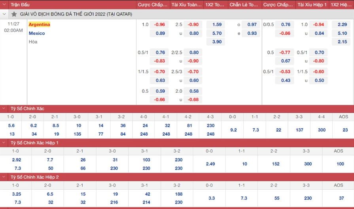Viewport: 354px width, 209px height.
Task: Click the favorite star next to the World Cup league
Action: (14, 14)
